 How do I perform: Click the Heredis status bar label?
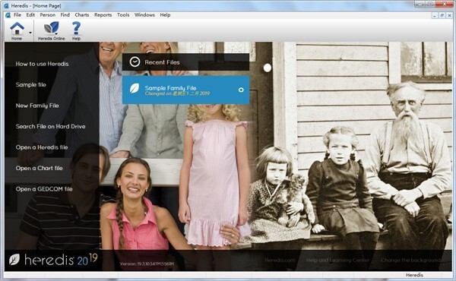pyautogui.click(x=414, y=275)
